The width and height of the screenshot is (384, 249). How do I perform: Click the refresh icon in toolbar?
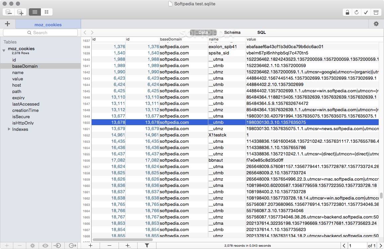click(x=356, y=13)
